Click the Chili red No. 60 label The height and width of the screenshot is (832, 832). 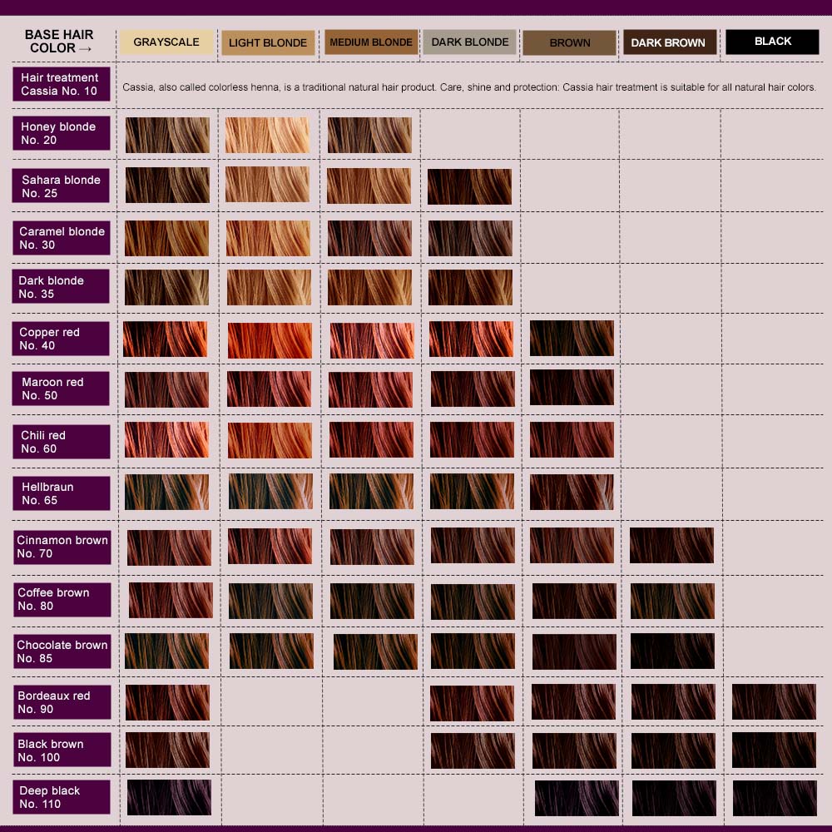click(x=62, y=442)
